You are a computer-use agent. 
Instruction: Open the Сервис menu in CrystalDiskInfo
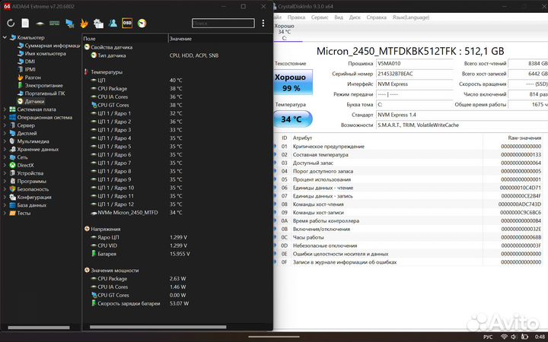[320, 16]
